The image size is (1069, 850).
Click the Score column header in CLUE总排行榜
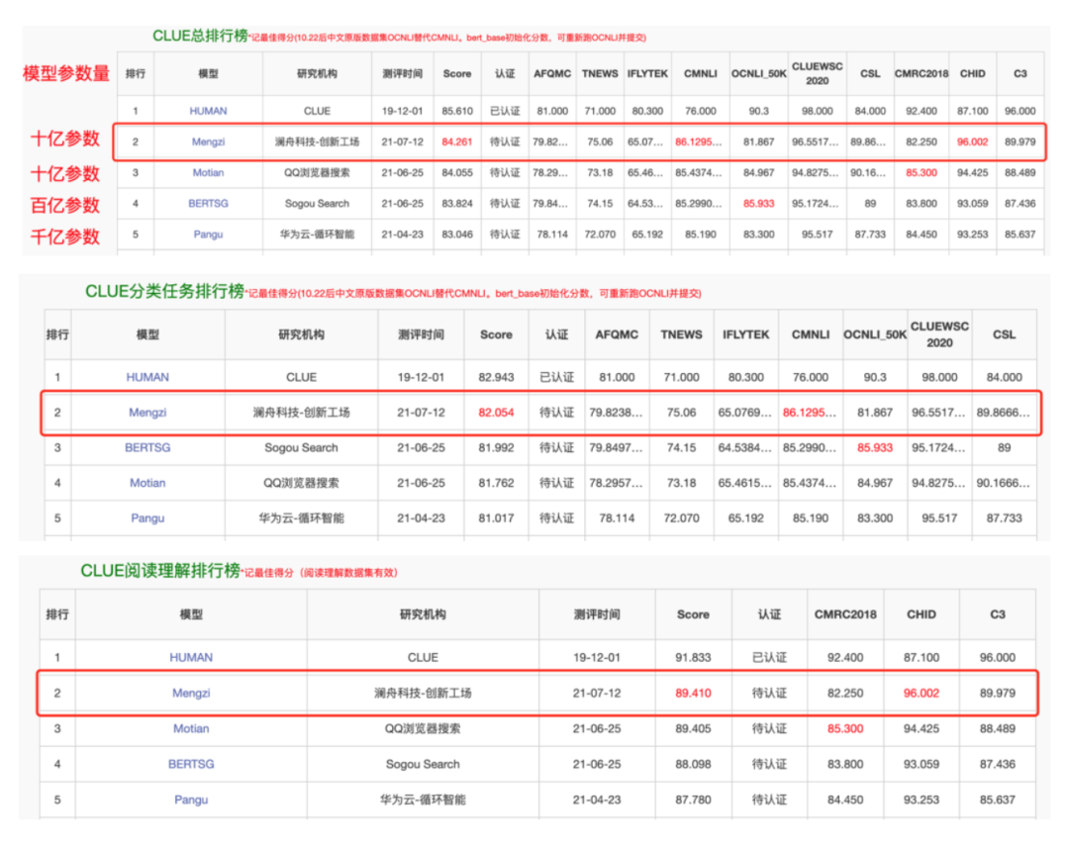tap(456, 73)
